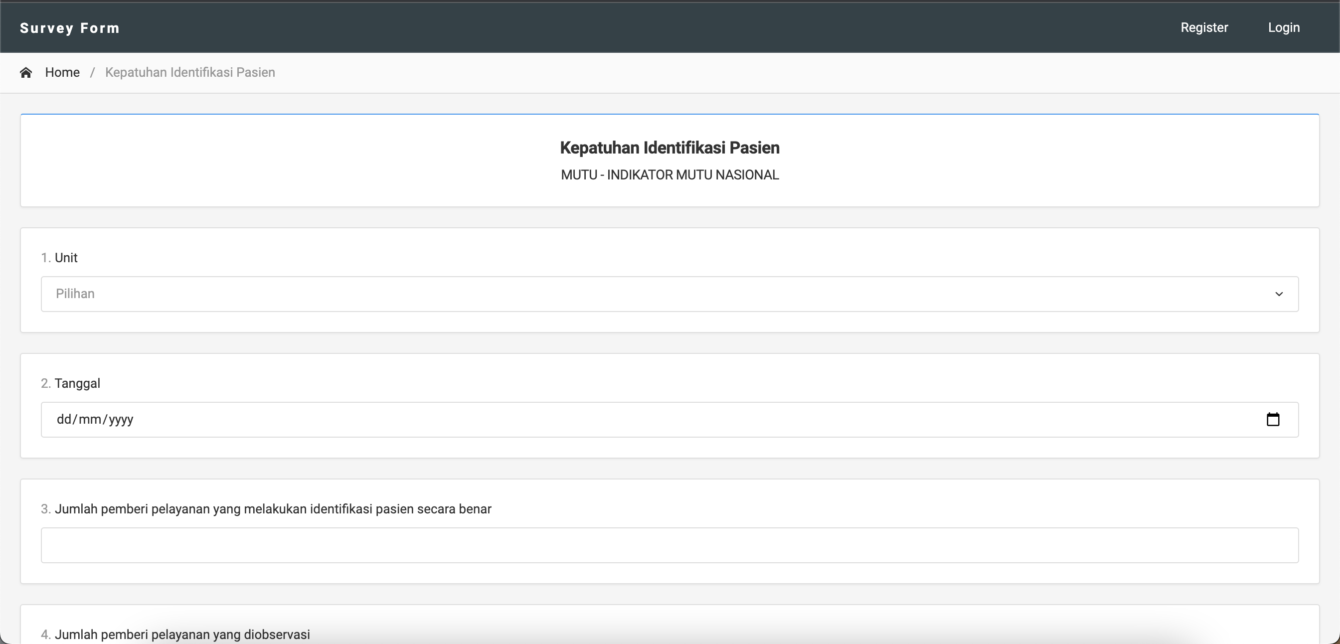Click the Kepatuhan Identifikasi Pasien form heading
This screenshot has height=644, width=1340.
click(x=670, y=148)
